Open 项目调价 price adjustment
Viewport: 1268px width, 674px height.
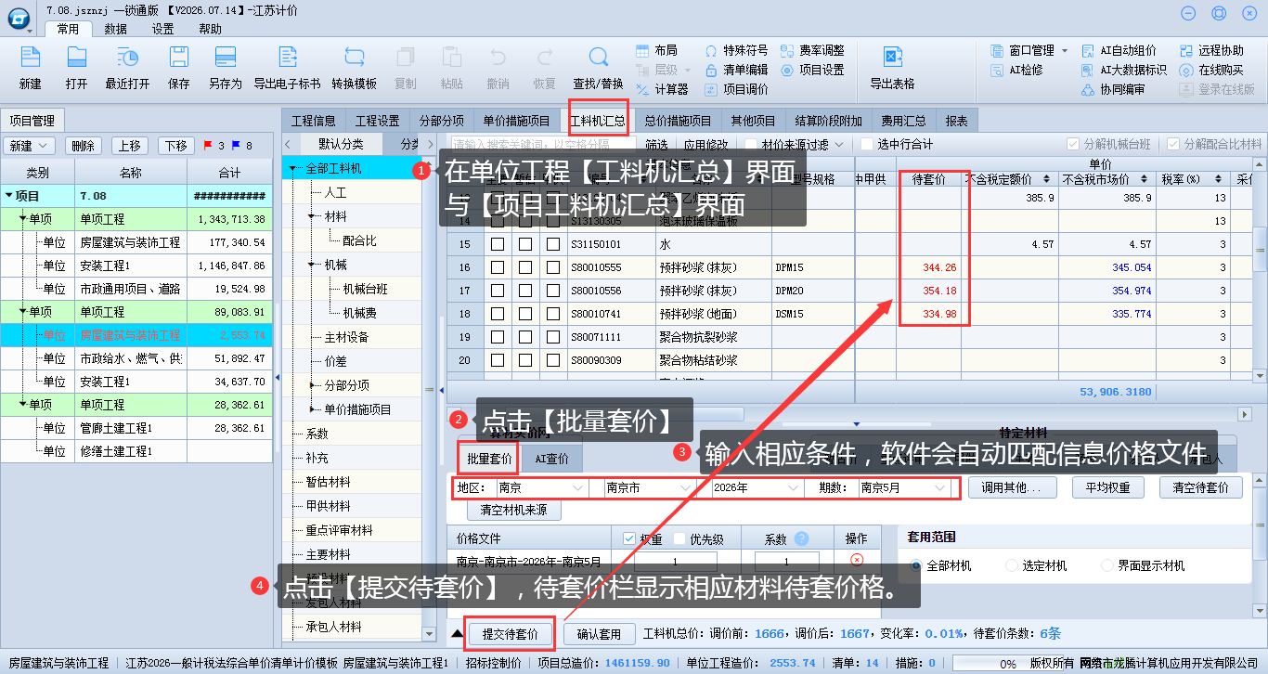pyautogui.click(x=737, y=89)
